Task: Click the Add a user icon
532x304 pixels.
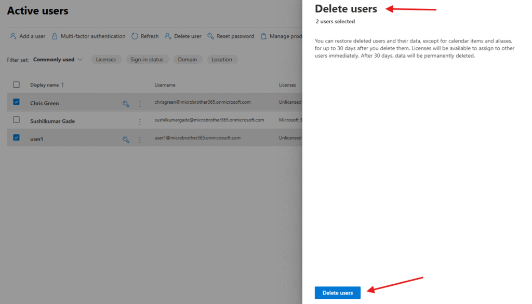Action: 13,36
